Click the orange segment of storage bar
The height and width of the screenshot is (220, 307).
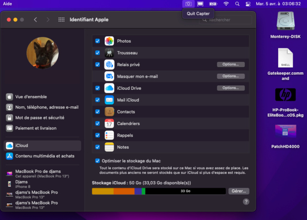(124, 191)
